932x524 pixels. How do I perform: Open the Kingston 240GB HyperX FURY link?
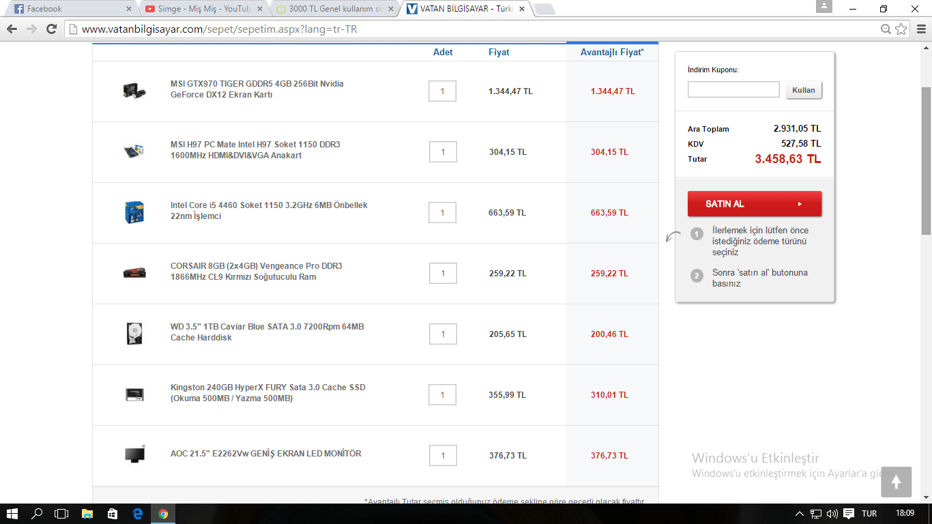pyautogui.click(x=268, y=393)
